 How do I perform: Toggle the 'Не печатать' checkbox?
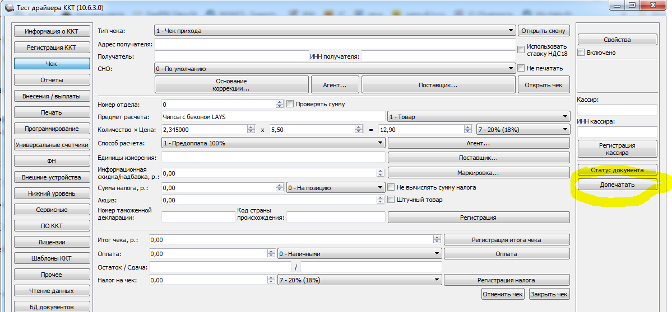click(x=521, y=68)
